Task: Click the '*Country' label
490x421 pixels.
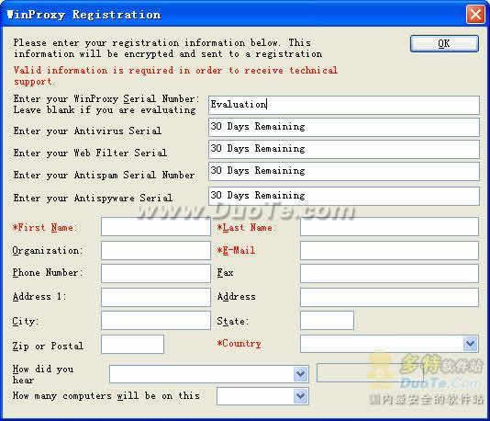Action: [x=239, y=344]
